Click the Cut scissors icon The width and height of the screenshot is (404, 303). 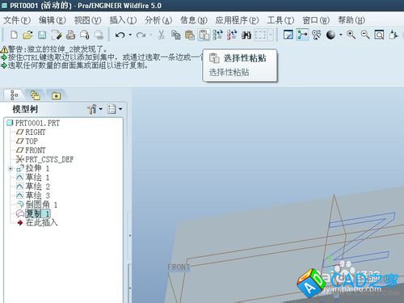pyautogui.click(x=162, y=35)
